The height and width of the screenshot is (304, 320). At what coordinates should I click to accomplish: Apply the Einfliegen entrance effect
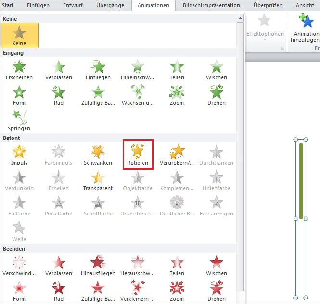click(98, 69)
